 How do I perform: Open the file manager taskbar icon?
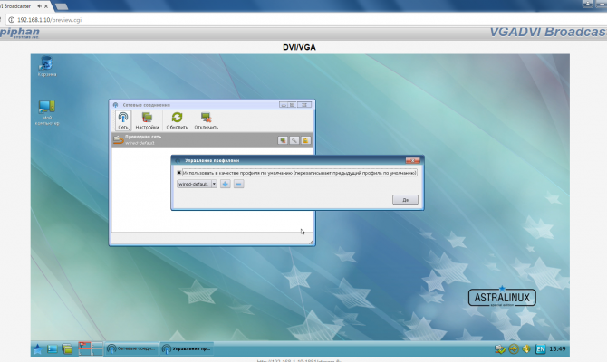[67, 349]
